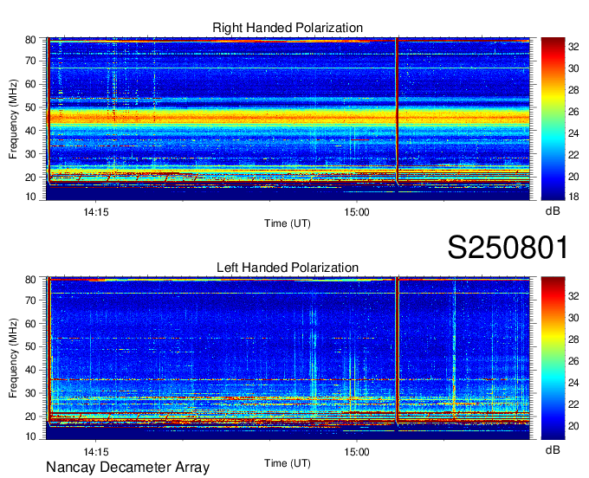The height and width of the screenshot is (478, 589).
Task: Click the 26 value on Left Handed color bar
Action: (x=573, y=361)
